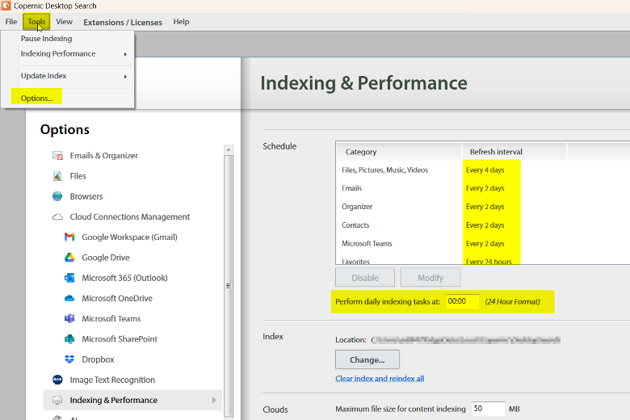Open the Extensions / Licenses menu
The width and height of the screenshot is (630, 420).
[123, 22]
